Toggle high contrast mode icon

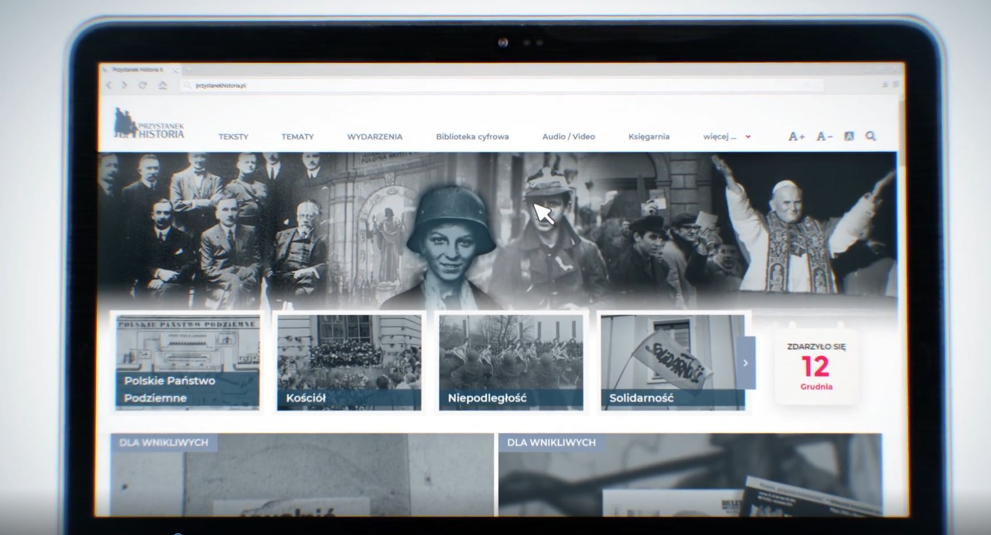click(x=849, y=136)
